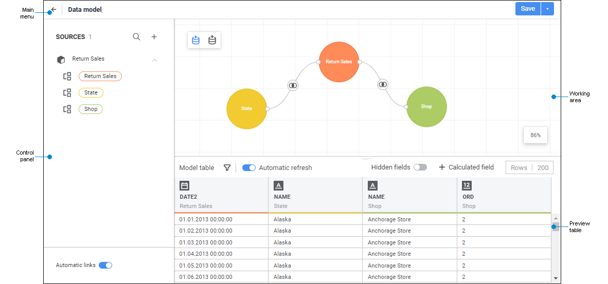Screen dimensions: 608x284
Task: Select the yellow State node circle
Action: [246, 109]
